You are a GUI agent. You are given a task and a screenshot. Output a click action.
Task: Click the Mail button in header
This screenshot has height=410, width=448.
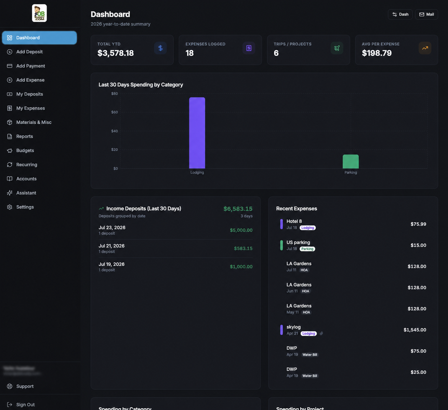tap(426, 14)
